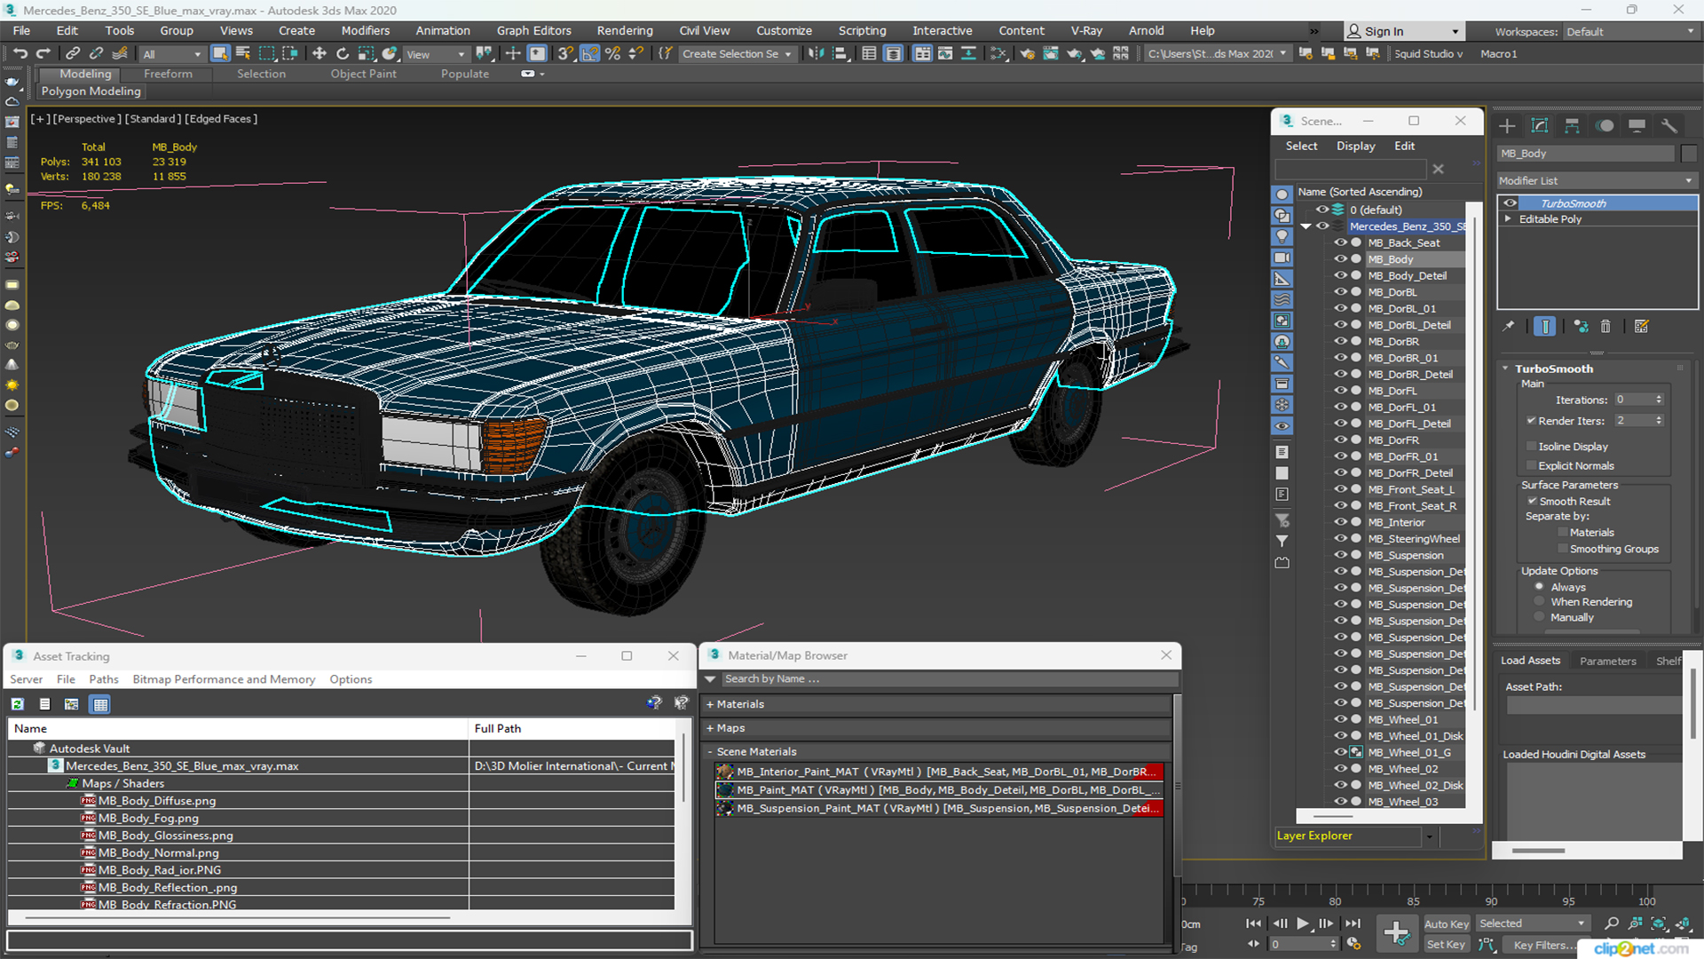Image resolution: width=1704 pixels, height=959 pixels.
Task: Remove modifier with the trash icon
Action: point(1605,327)
